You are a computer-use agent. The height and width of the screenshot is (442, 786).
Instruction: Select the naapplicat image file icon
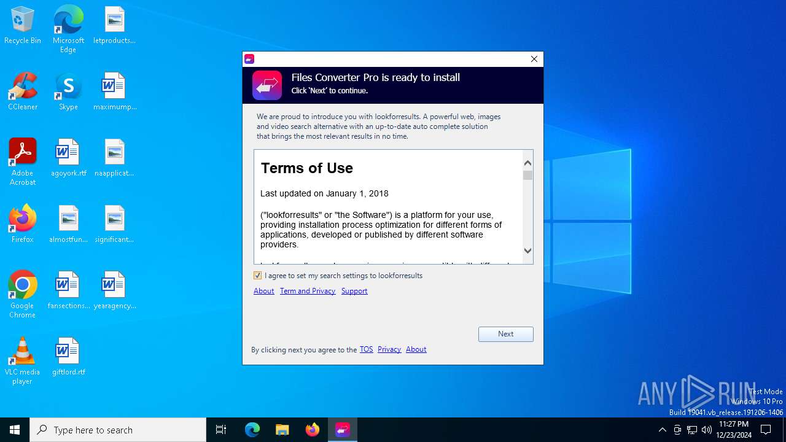pos(114,158)
